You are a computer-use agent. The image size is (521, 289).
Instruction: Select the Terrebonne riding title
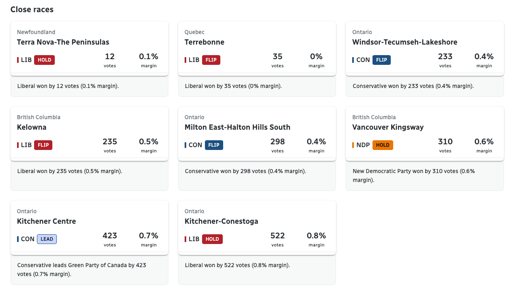204,42
